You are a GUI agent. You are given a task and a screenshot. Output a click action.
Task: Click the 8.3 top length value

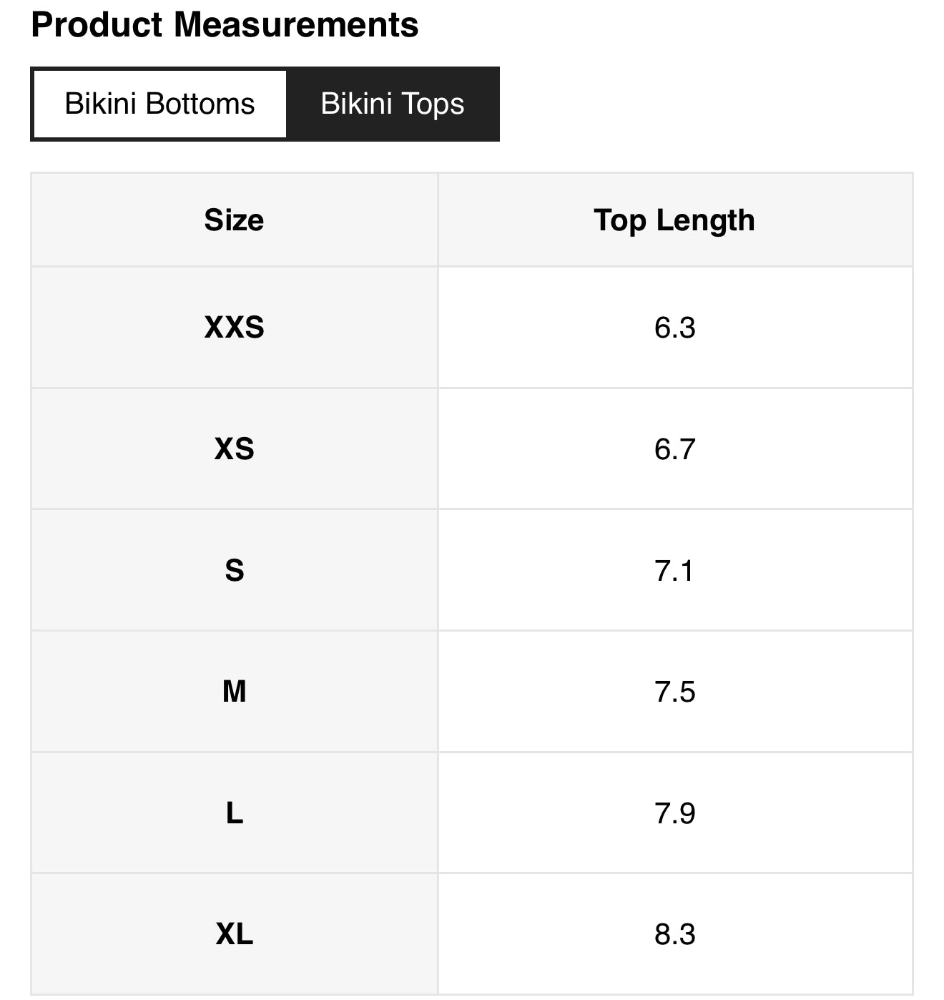click(674, 934)
